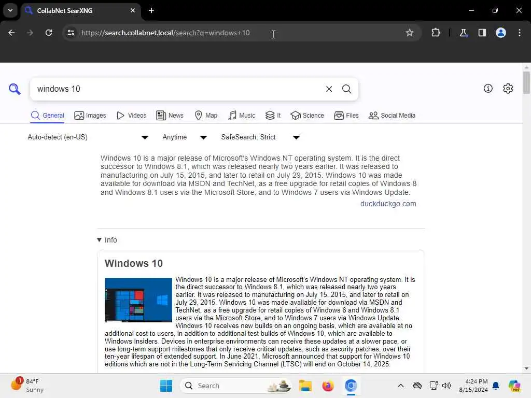Open network display icon in tray

[434, 386]
